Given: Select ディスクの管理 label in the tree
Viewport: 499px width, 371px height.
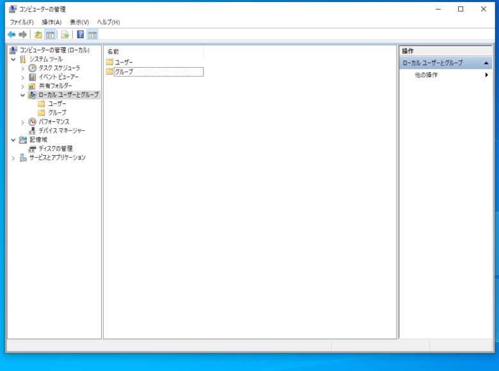Looking at the screenshot, I should pos(56,149).
